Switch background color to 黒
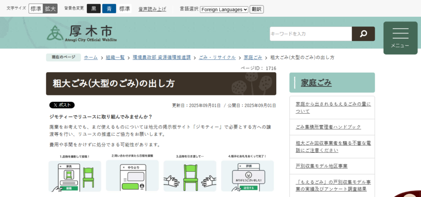The width and height of the screenshot is (421, 197). tap(94, 8)
